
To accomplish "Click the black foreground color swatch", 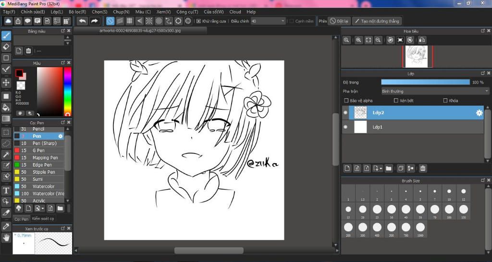I will (19, 73).
